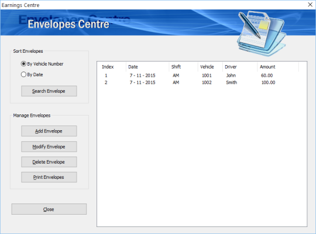Click the pen and documents banner icon
Viewport: 316px width, 234px height.
click(x=262, y=33)
